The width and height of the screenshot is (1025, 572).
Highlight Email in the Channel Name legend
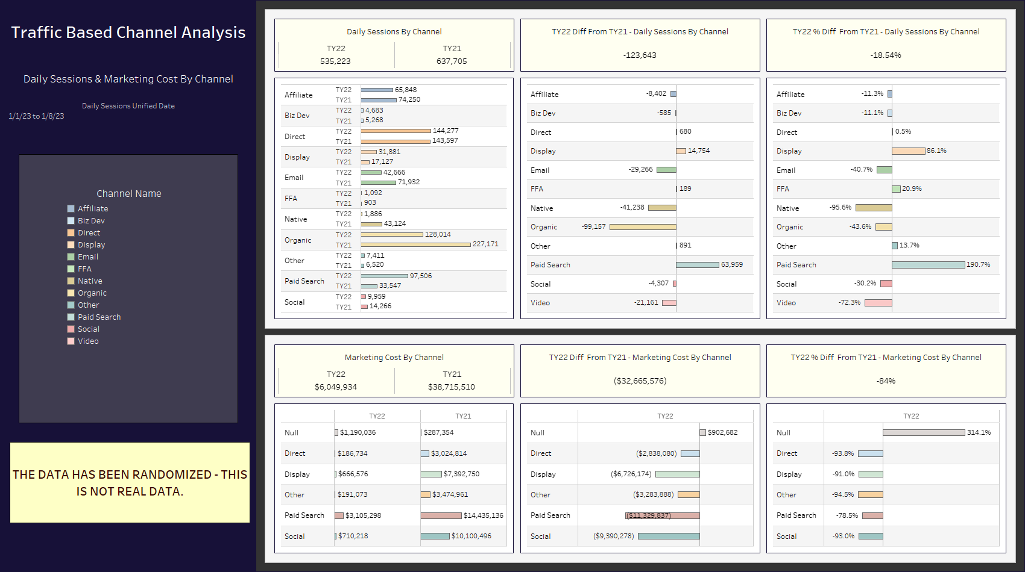click(x=87, y=257)
